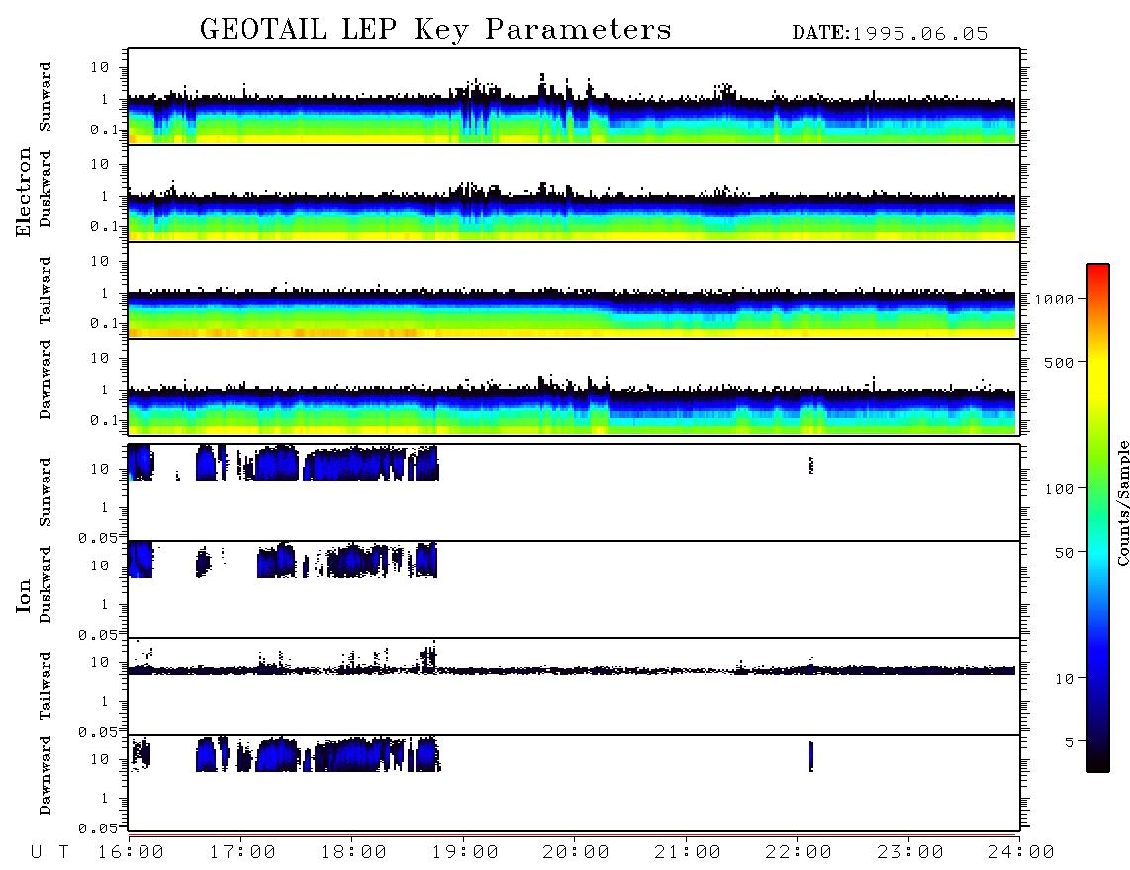Click the Electron Sunward spectrogram panel
Image resolution: width=1130 pixels, height=870 pixels.
click(574, 97)
